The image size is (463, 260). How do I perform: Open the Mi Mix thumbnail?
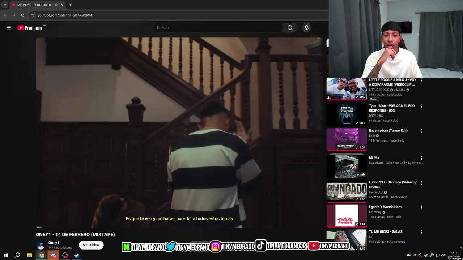click(x=347, y=166)
